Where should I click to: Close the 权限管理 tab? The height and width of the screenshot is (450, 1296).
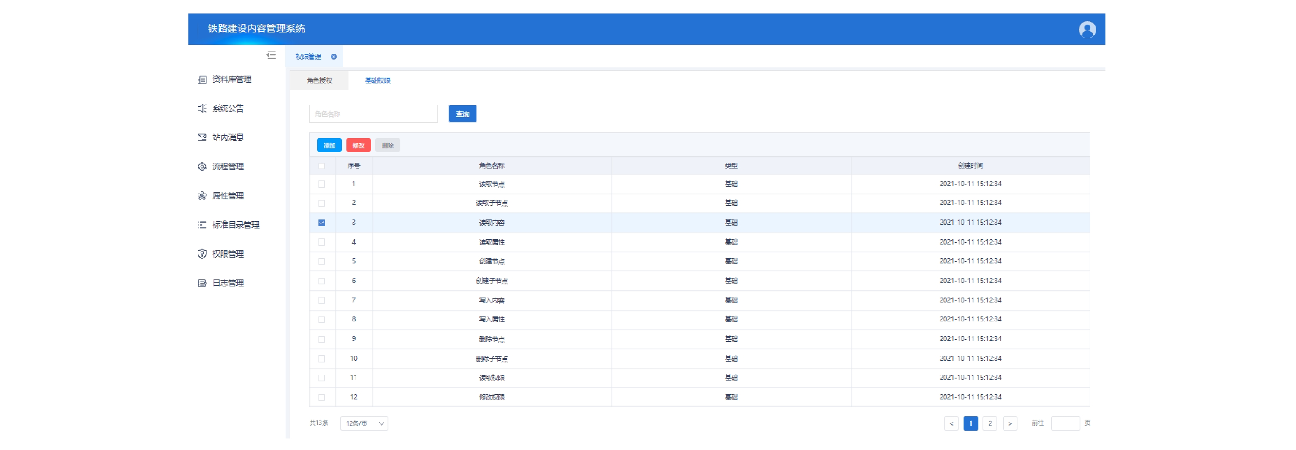334,57
